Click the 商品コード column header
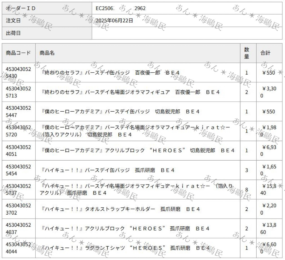The height and width of the screenshot is (260, 285). pyautogui.click(x=19, y=53)
